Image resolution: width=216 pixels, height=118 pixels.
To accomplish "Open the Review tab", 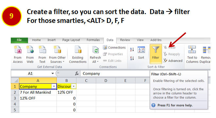I will [x=125, y=40].
